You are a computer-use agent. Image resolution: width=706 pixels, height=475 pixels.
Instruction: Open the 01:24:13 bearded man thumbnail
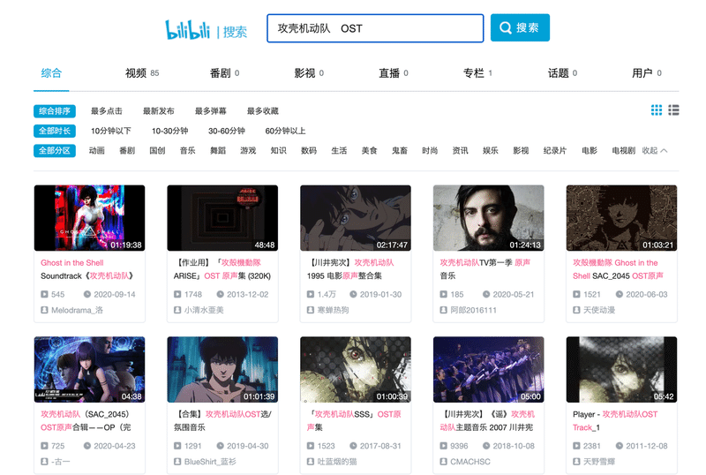[x=489, y=218]
